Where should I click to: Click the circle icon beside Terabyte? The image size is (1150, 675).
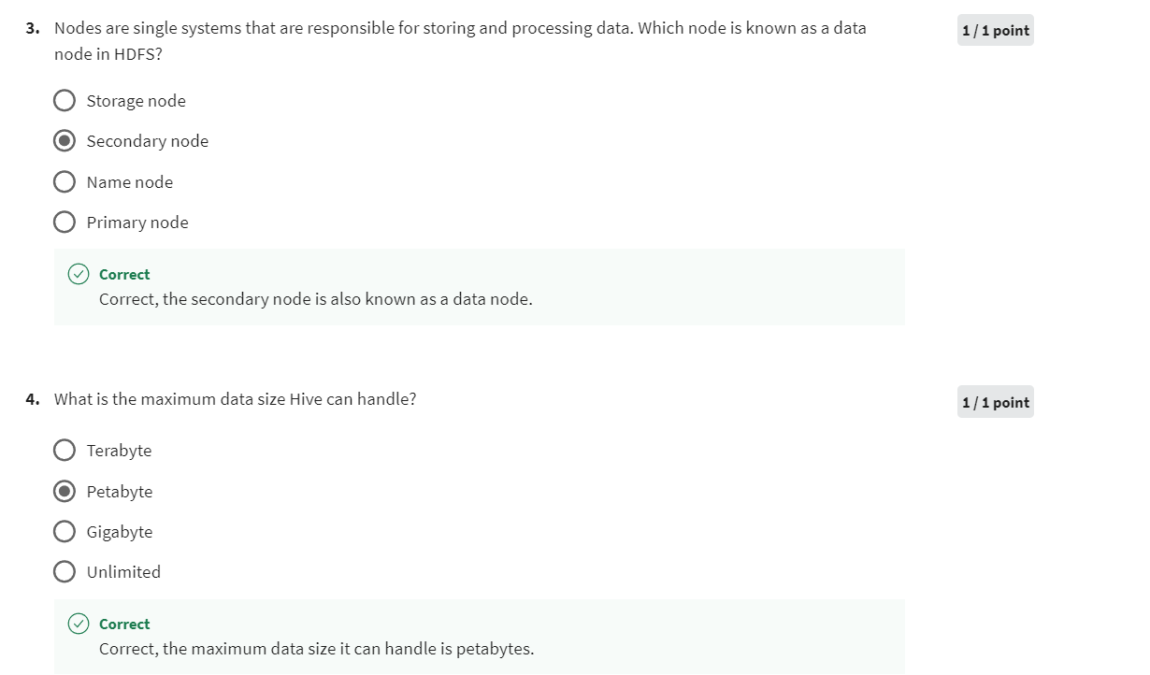click(65, 450)
